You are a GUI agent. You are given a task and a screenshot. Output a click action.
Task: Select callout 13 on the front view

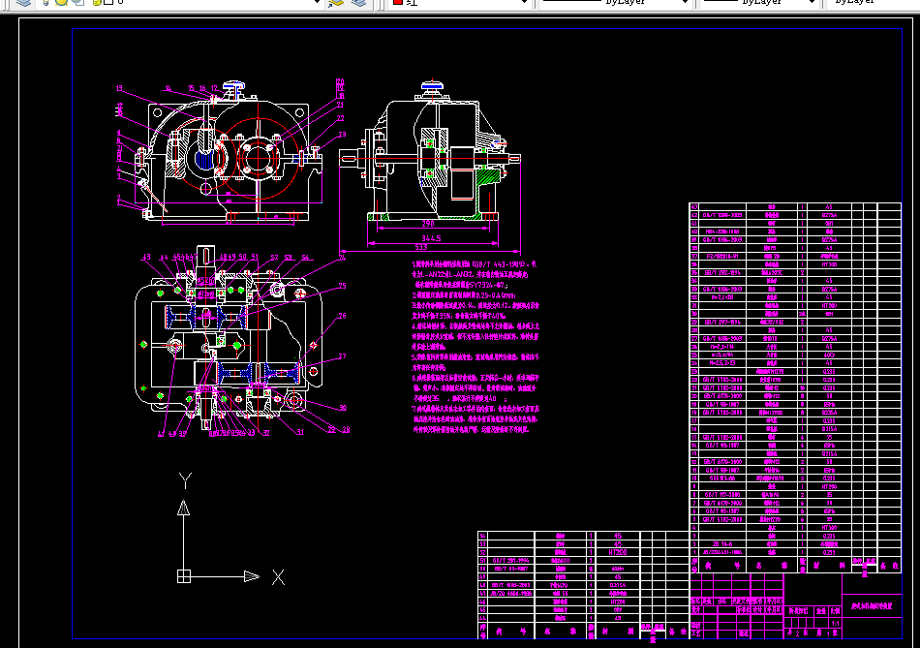click(120, 89)
